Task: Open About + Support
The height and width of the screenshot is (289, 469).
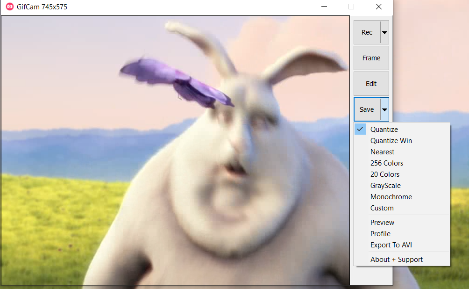Action: click(x=402, y=260)
